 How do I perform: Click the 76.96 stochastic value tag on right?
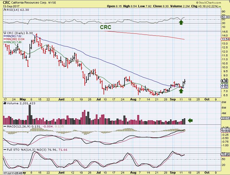pyautogui.click(x=225, y=154)
